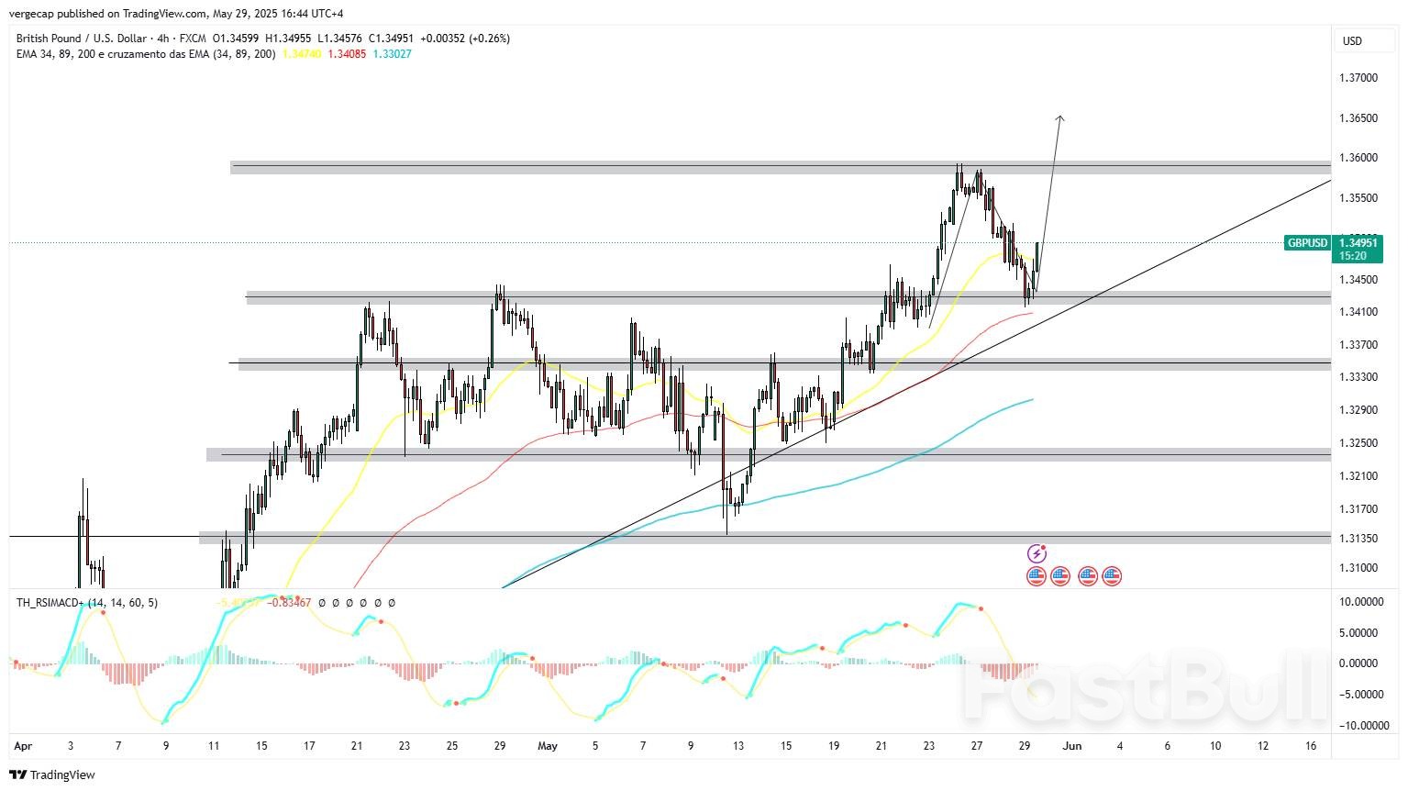Select the EMA 34, 89, 200 indicator legend
Image resolution: width=1408 pixels, height=791 pixels.
click(145, 54)
